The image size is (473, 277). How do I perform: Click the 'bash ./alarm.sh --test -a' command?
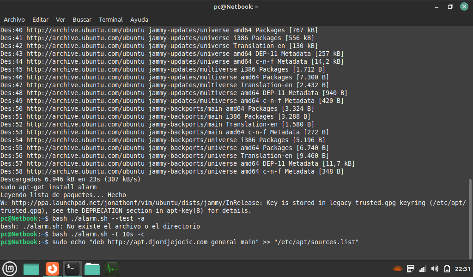98,218
